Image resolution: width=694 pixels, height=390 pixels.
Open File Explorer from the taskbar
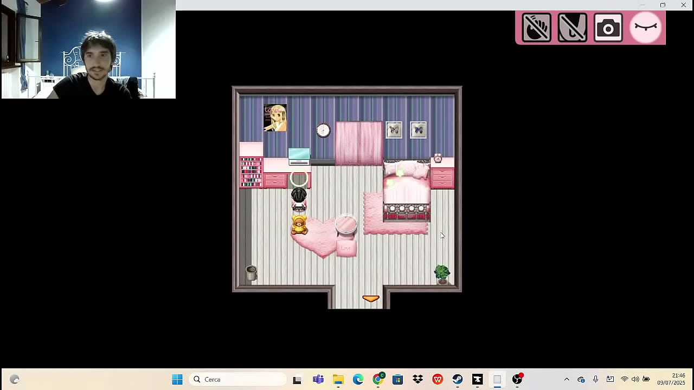(338, 380)
